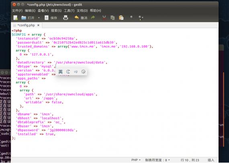Expand the recent files arrow beside 打开
Image resolution: width=229 pixels, height=163 pixels.
coord(39,18)
